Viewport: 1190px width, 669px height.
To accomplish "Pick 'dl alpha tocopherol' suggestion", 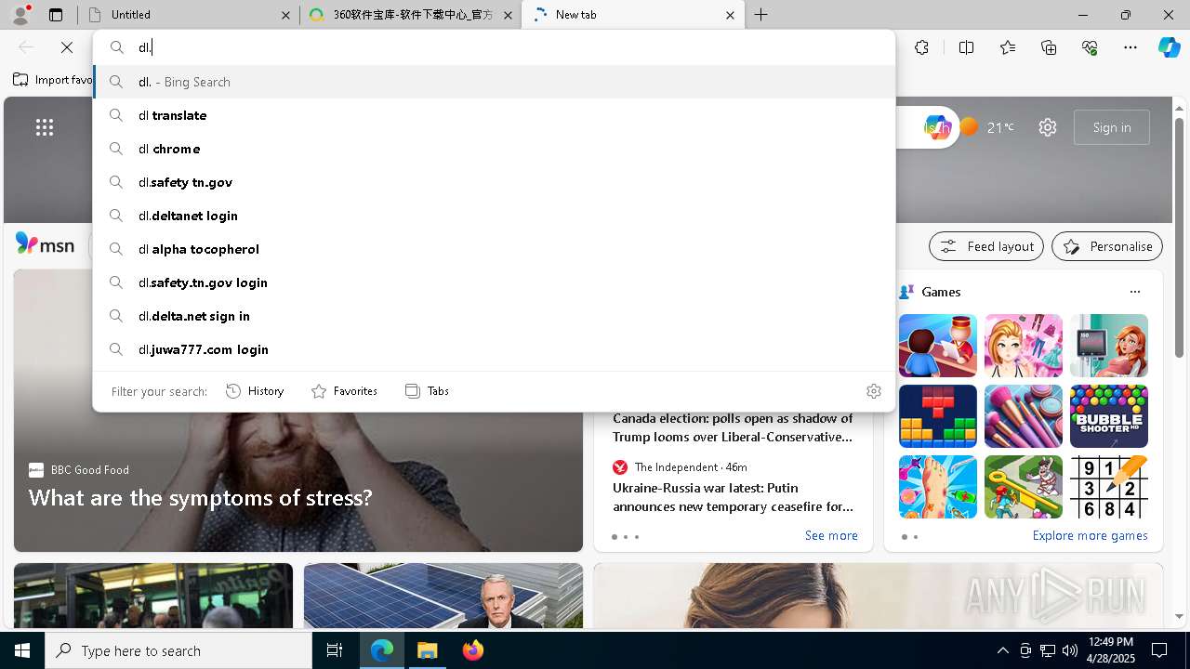I will coord(494,249).
